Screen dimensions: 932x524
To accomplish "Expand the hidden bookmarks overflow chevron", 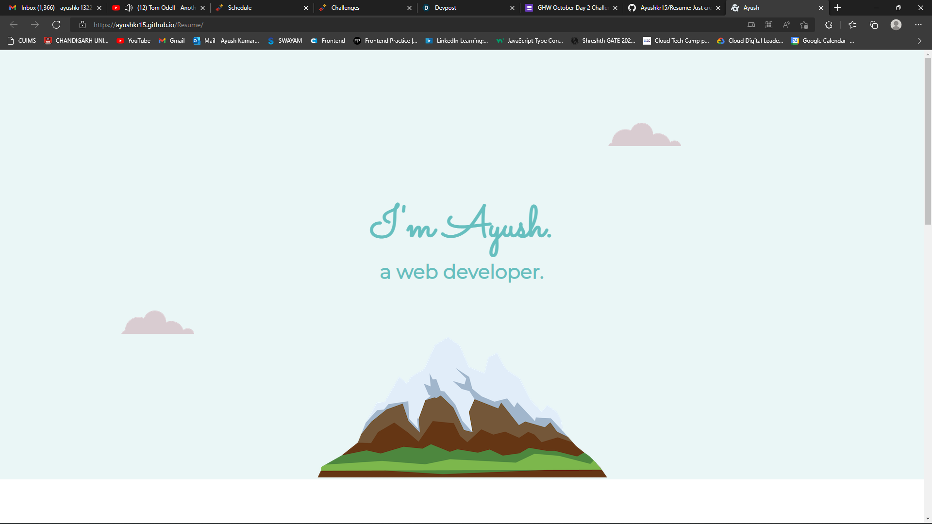I will (x=919, y=41).
